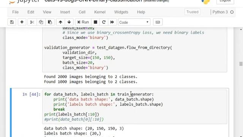Click the commented '#print(data_batch[0][:10])' line

coord(74,119)
